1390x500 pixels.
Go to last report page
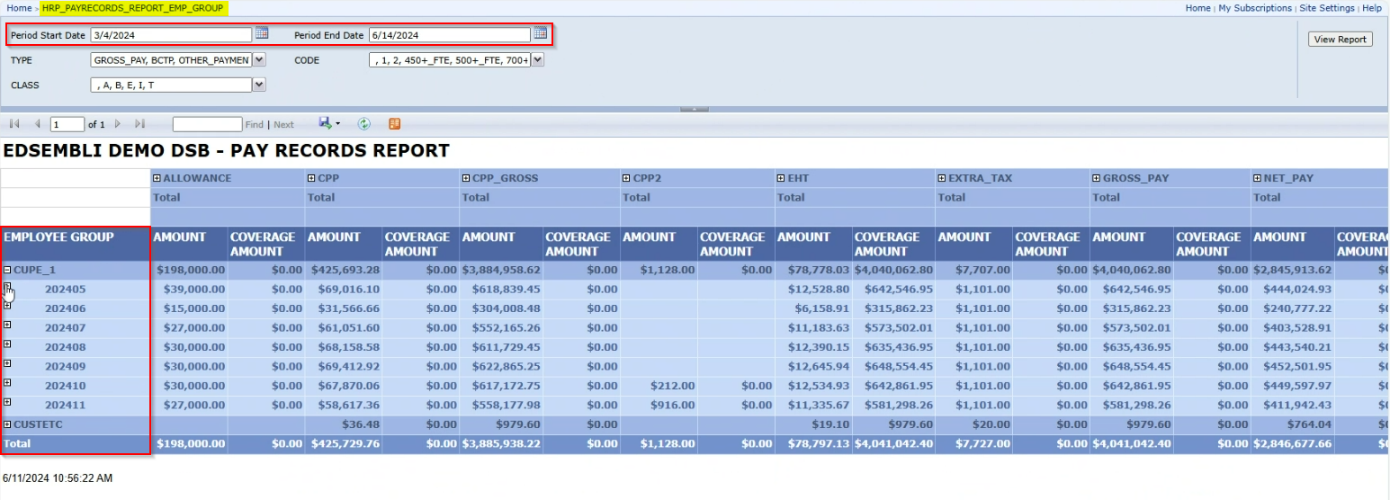(139, 124)
